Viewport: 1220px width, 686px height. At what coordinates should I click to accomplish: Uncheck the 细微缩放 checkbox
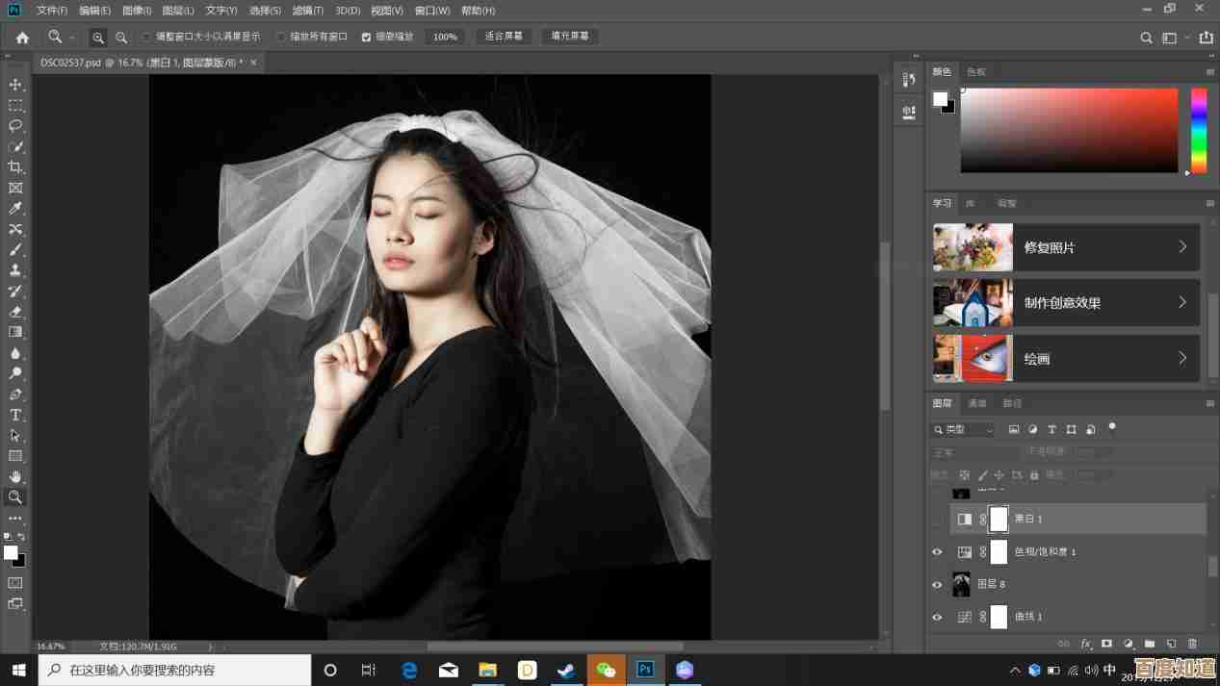(x=366, y=38)
